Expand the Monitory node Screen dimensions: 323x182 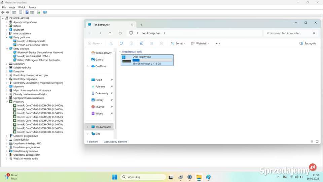7,87
